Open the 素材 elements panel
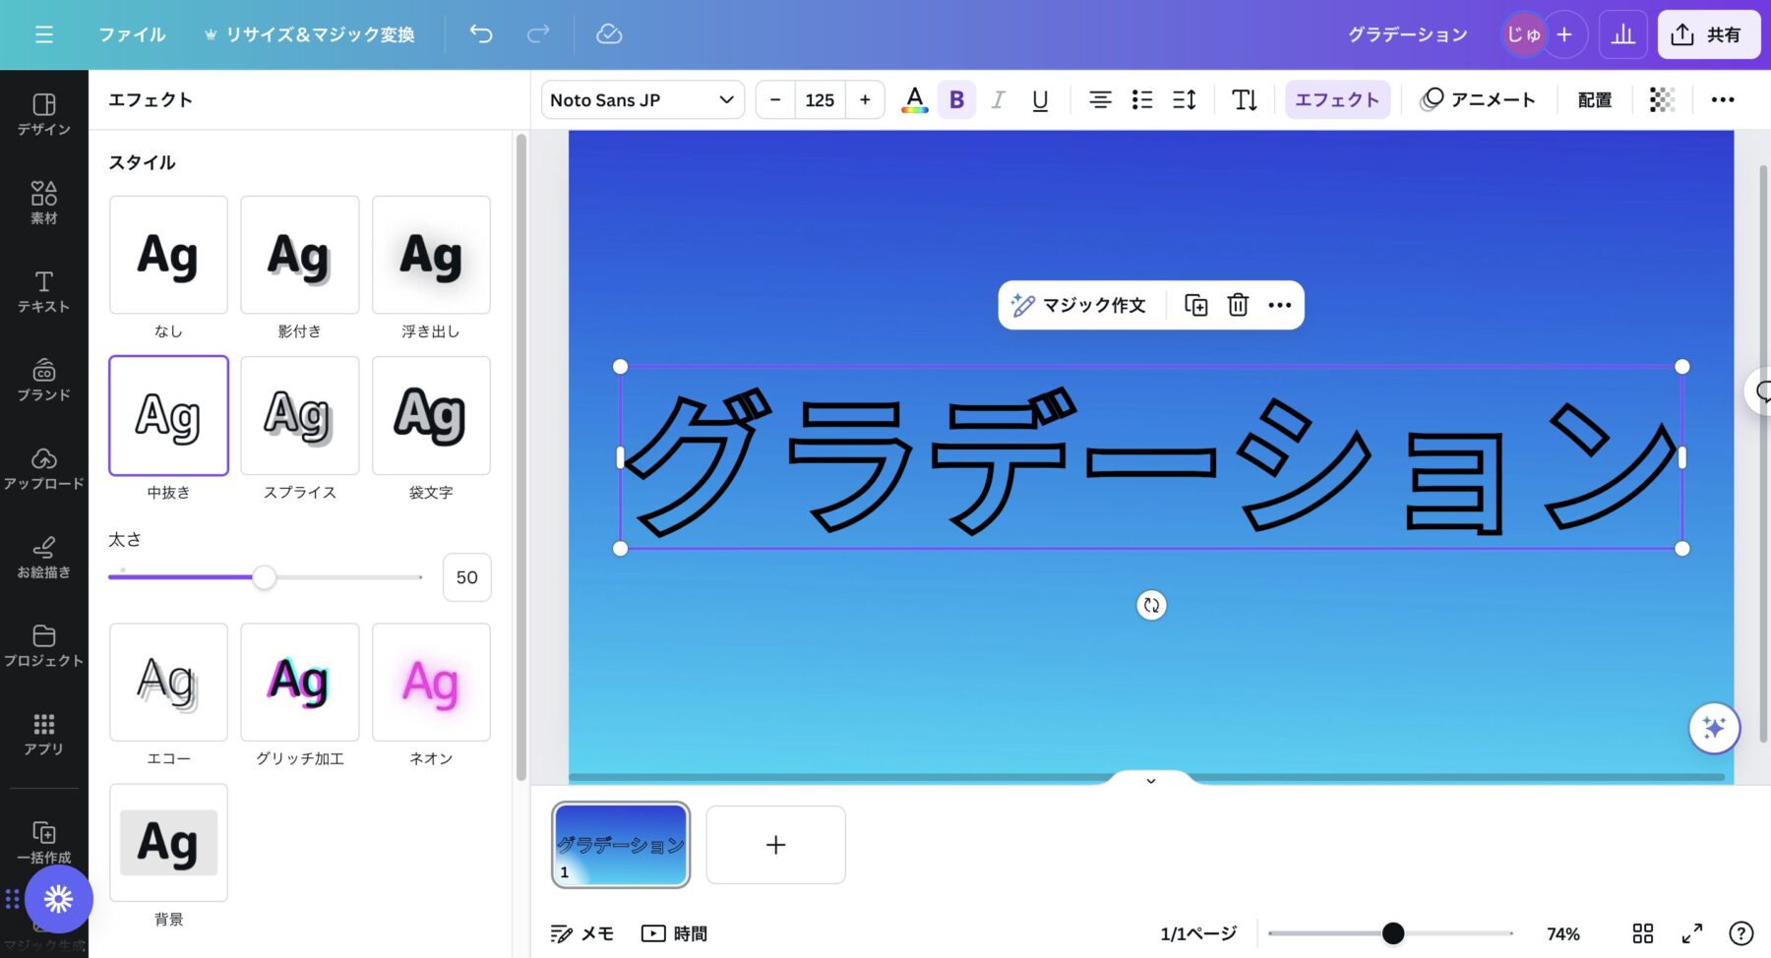This screenshot has height=958, width=1771. (44, 203)
